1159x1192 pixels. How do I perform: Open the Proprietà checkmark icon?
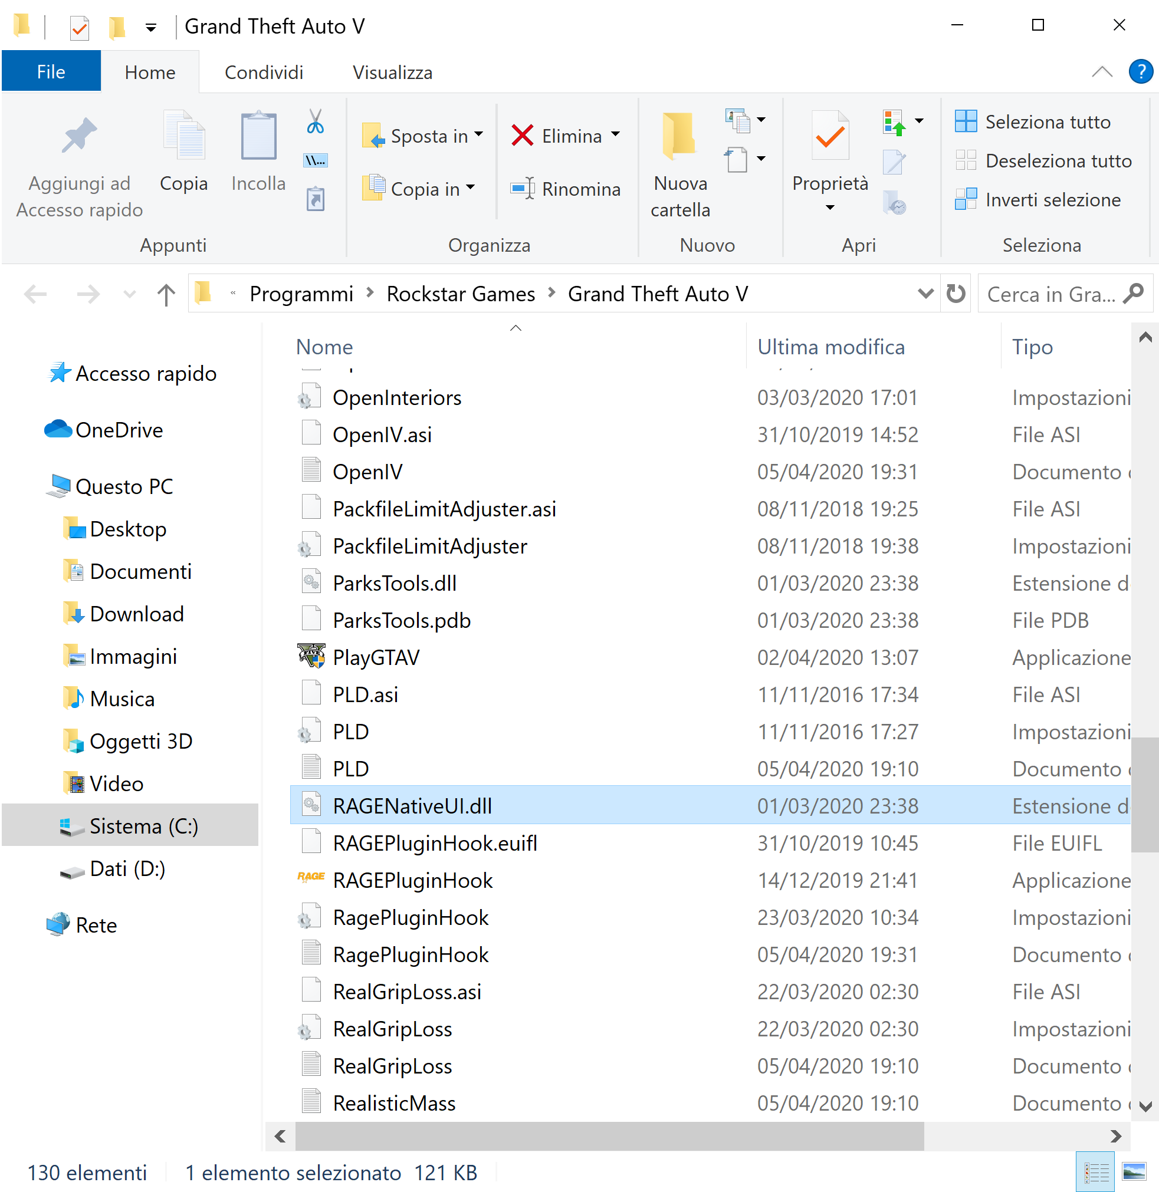click(830, 137)
